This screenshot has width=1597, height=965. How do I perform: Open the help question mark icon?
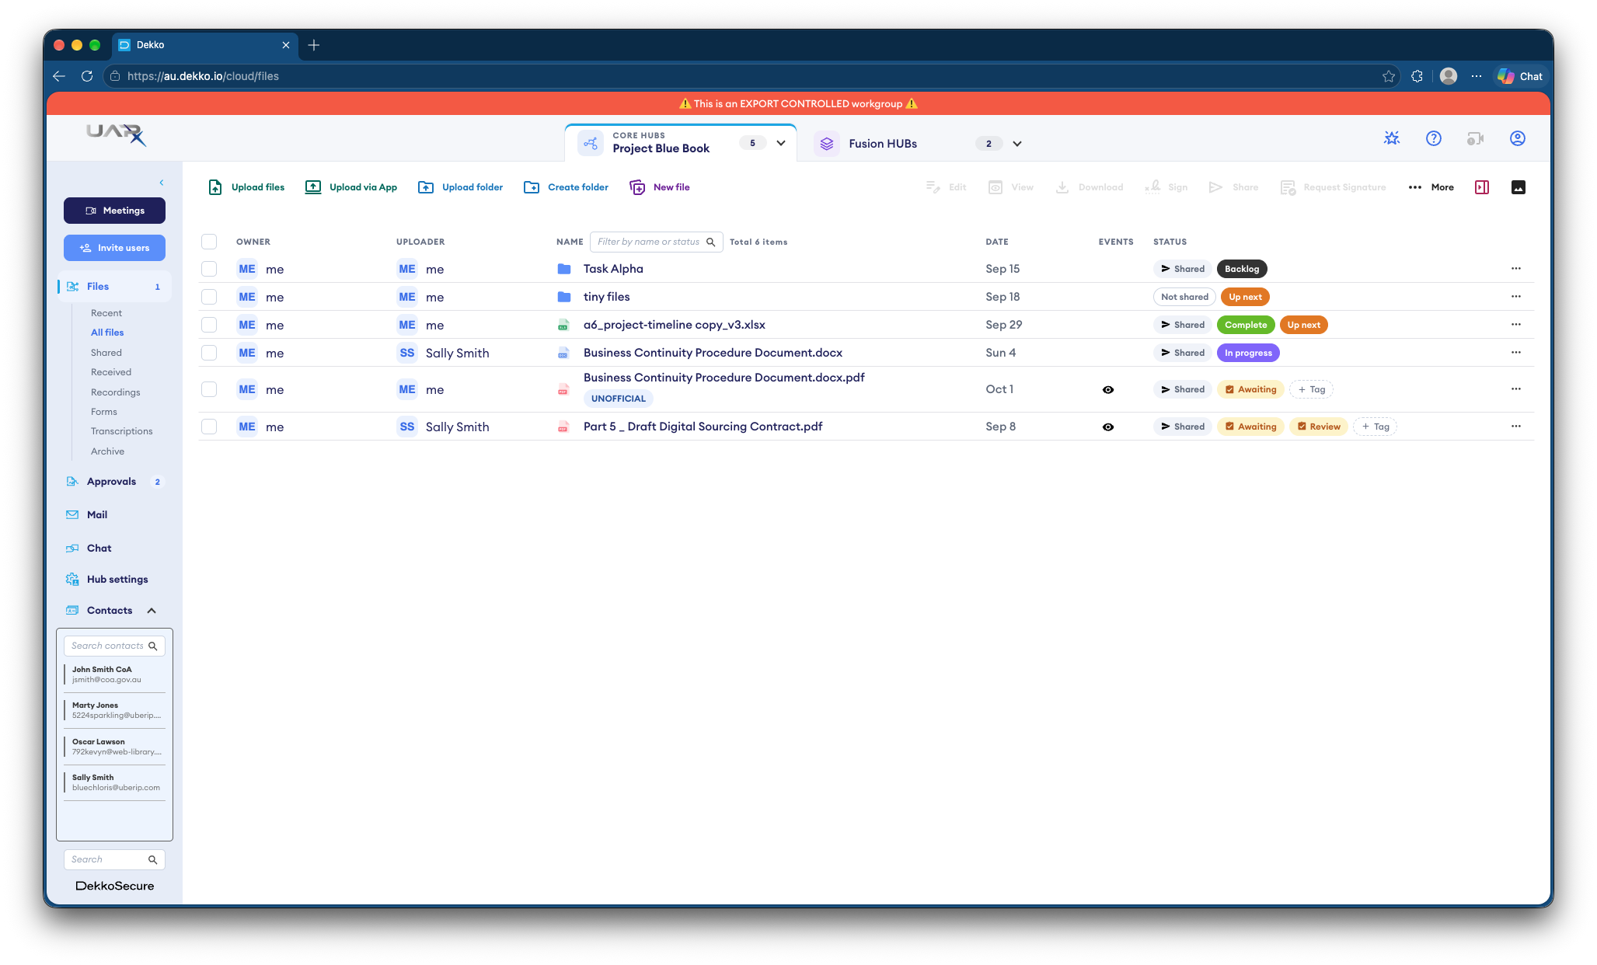pyautogui.click(x=1434, y=138)
